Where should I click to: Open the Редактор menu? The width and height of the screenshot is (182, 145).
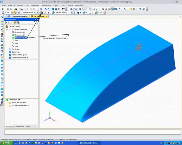point(12,5)
